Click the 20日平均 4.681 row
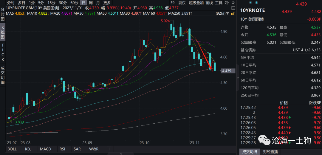This screenshot has width=322, height=155. (x=281, y=73)
